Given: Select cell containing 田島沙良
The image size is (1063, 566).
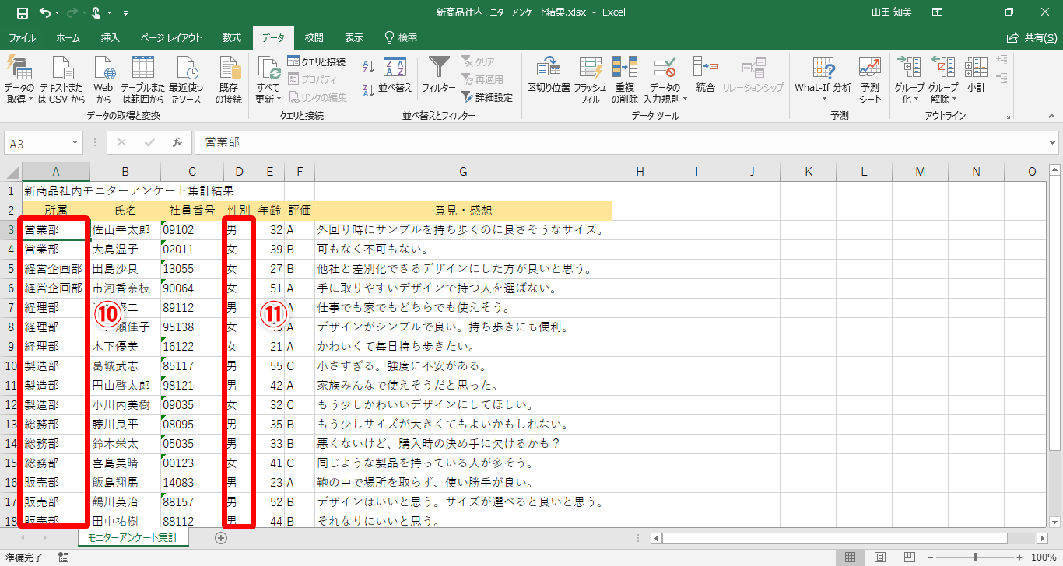Looking at the screenshot, I should point(125,269).
